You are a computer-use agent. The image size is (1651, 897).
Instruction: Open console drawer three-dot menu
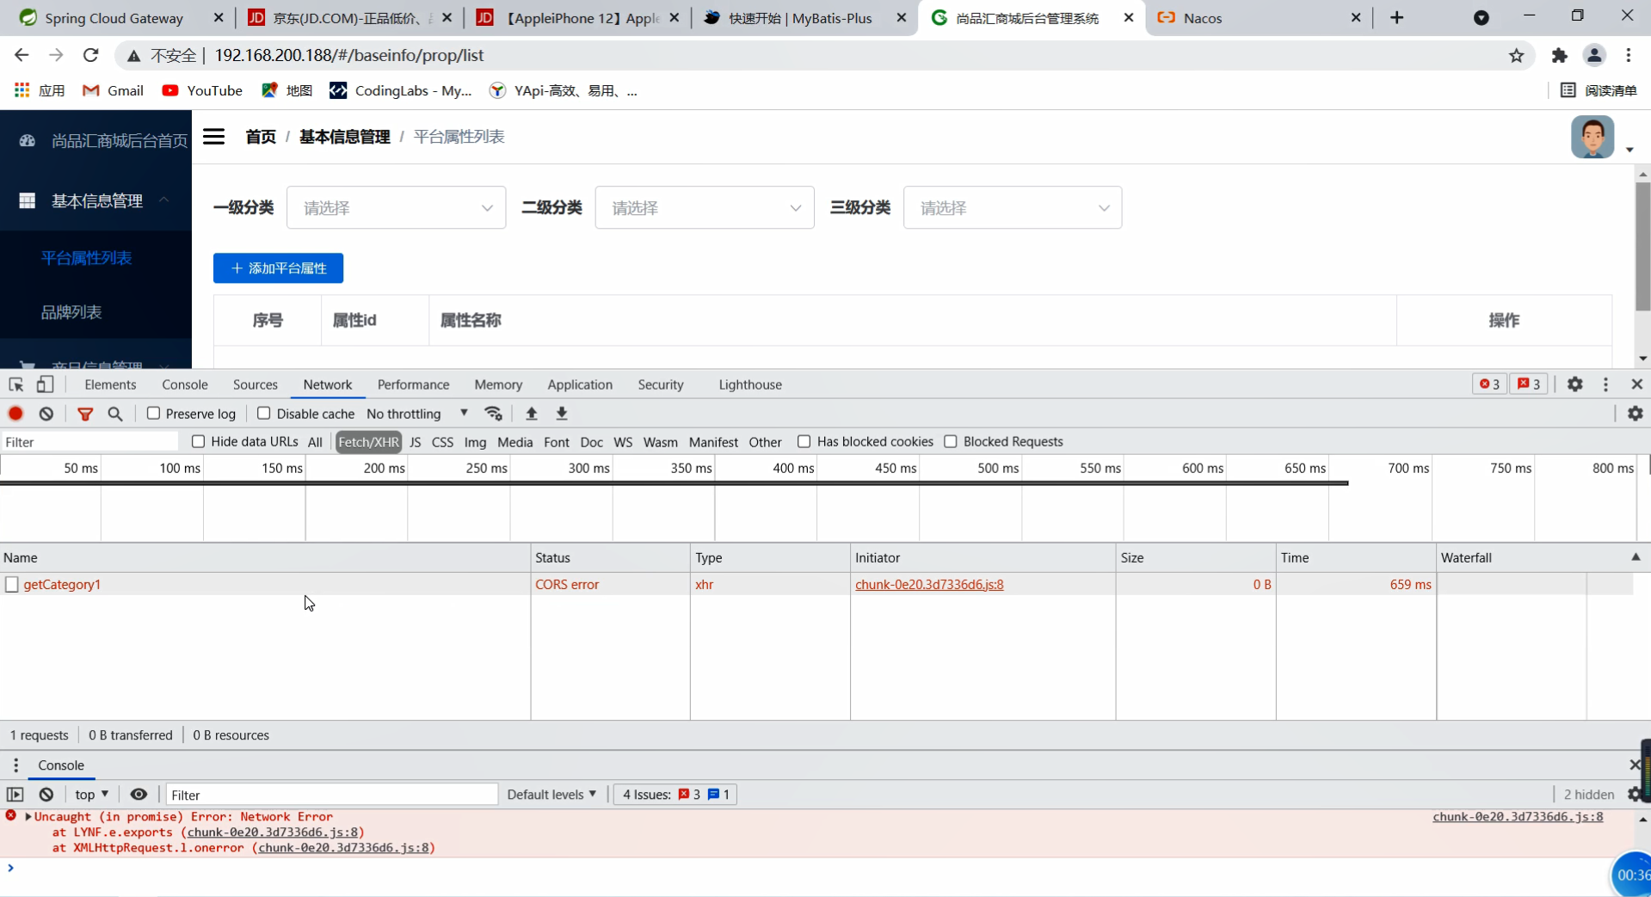click(15, 765)
